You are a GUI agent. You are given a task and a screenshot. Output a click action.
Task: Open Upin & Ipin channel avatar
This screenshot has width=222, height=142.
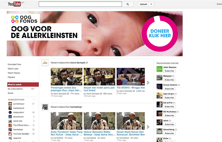(x=159, y=96)
